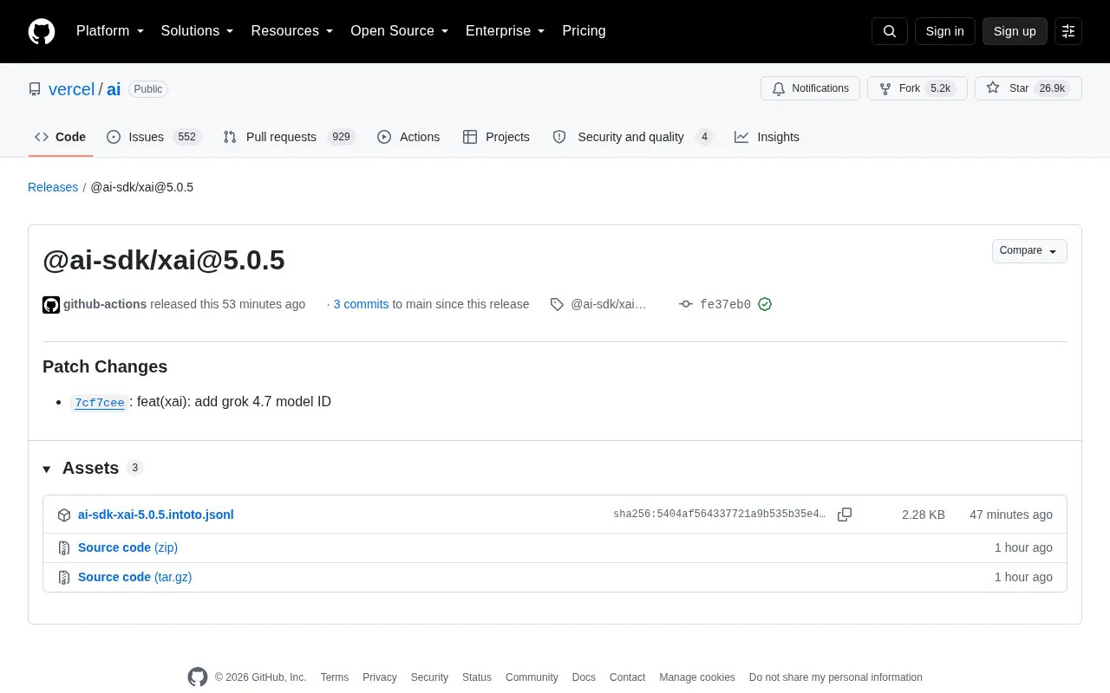Click the commit icon beside fe37eb0
The image size is (1110, 693).
pyautogui.click(x=686, y=304)
